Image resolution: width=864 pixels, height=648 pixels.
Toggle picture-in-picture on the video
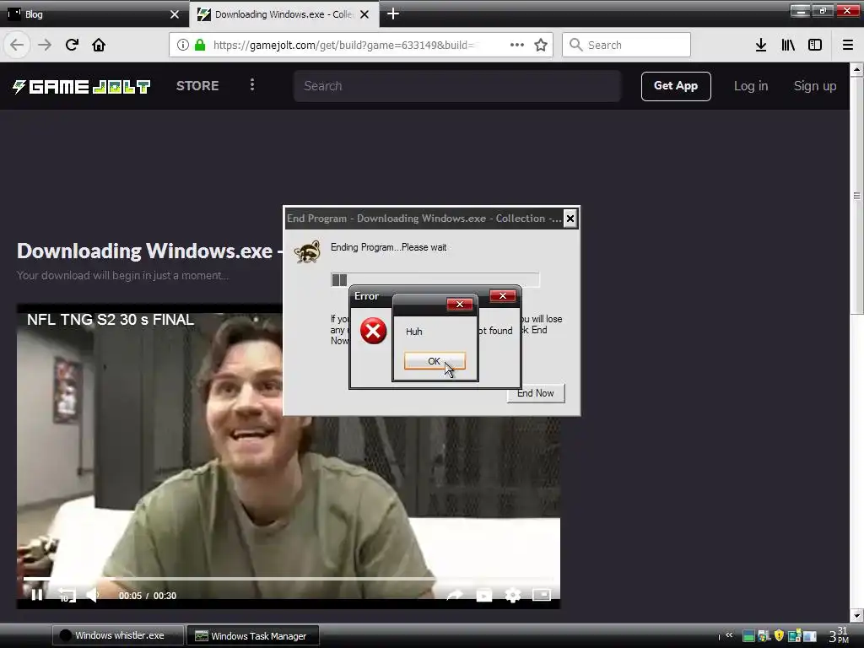click(x=542, y=595)
